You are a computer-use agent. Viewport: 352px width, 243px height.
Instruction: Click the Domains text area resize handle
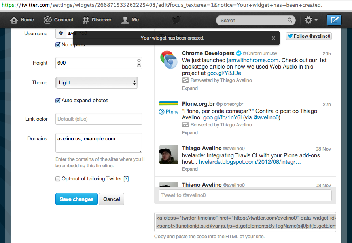coord(140,150)
